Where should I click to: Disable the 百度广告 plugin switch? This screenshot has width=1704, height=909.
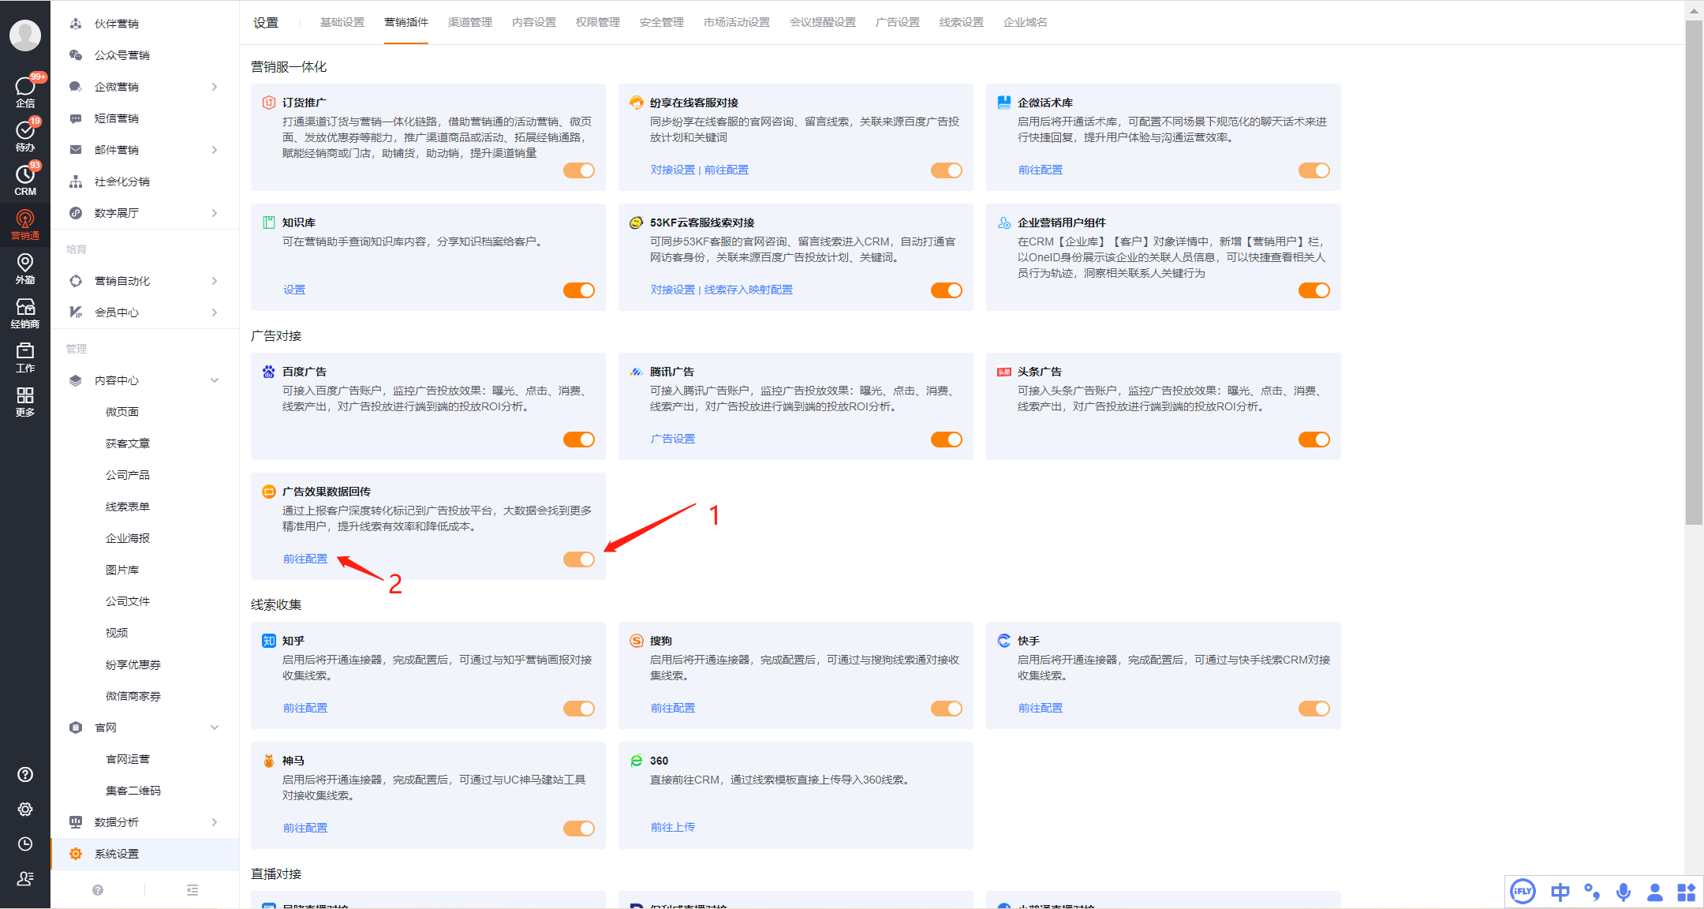coord(579,440)
